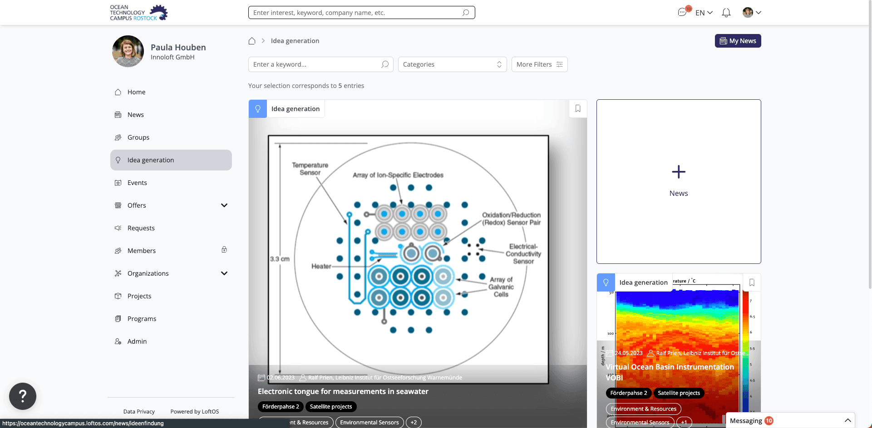Click Idea generation breadcrumb text
Screen dimensions: 872x428
pos(295,41)
